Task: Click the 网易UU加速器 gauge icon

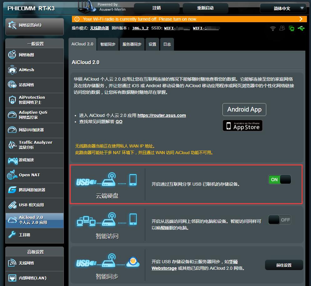Action: pos(12,130)
